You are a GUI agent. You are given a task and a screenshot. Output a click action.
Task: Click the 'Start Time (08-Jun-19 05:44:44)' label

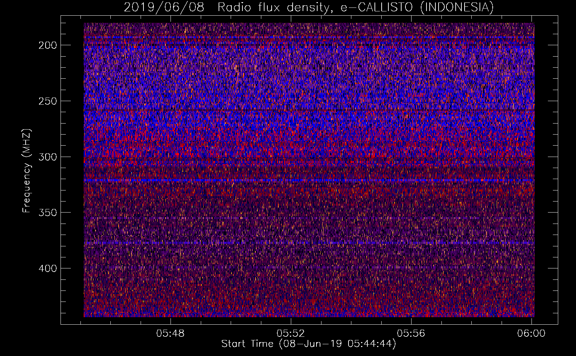click(x=309, y=344)
